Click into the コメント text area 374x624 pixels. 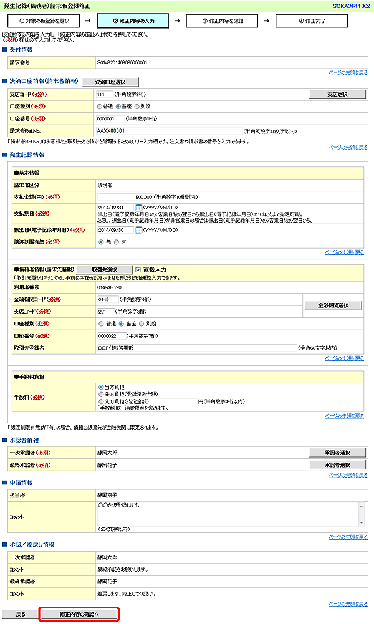[x=228, y=514]
